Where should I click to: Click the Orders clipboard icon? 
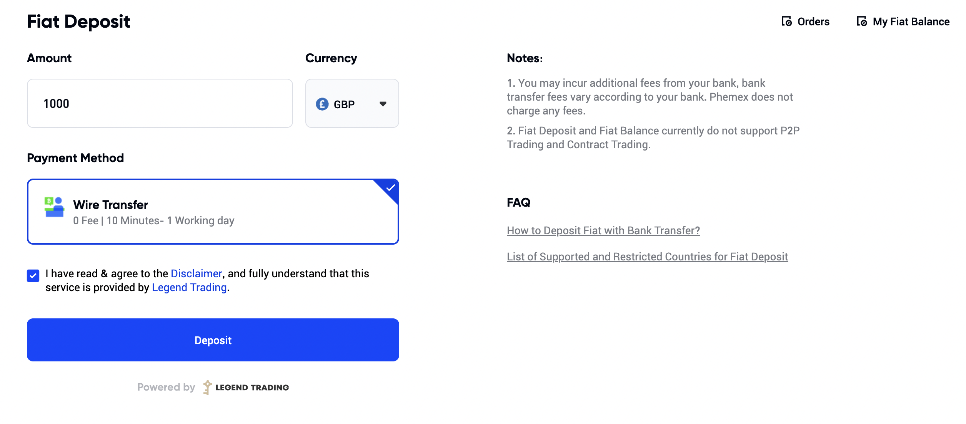click(786, 22)
